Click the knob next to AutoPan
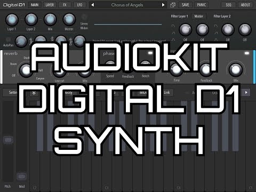 [21, 41]
